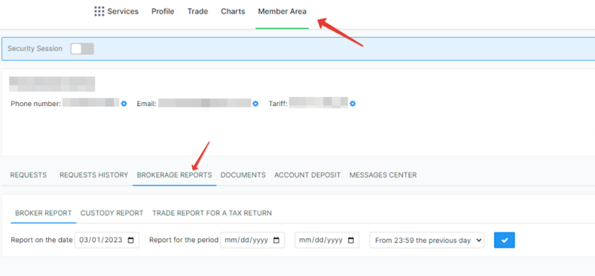
Task: Open calendar picker for report date
Action: tap(131, 240)
